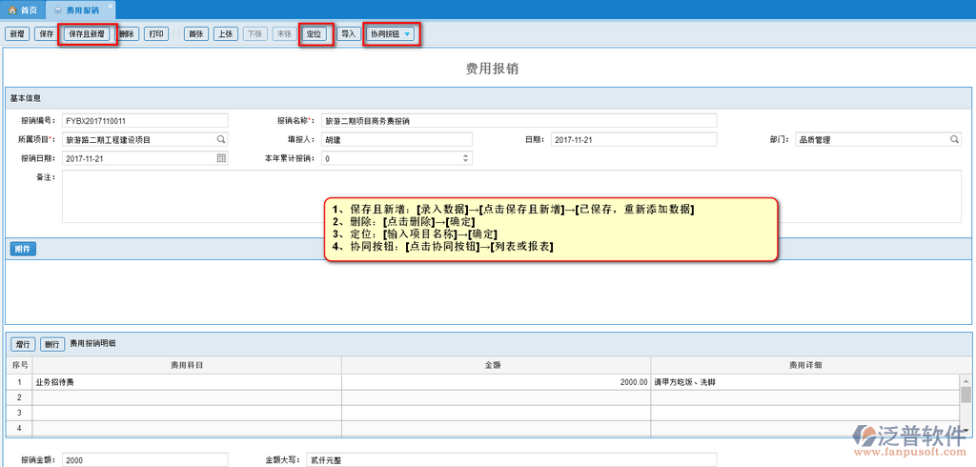This screenshot has height=467, width=976.
Task: Click the 定位 locate toolbar button
Action: point(315,34)
